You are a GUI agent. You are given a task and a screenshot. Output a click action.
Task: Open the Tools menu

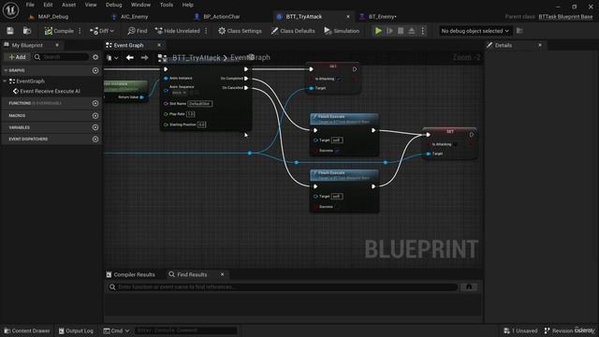167,5
